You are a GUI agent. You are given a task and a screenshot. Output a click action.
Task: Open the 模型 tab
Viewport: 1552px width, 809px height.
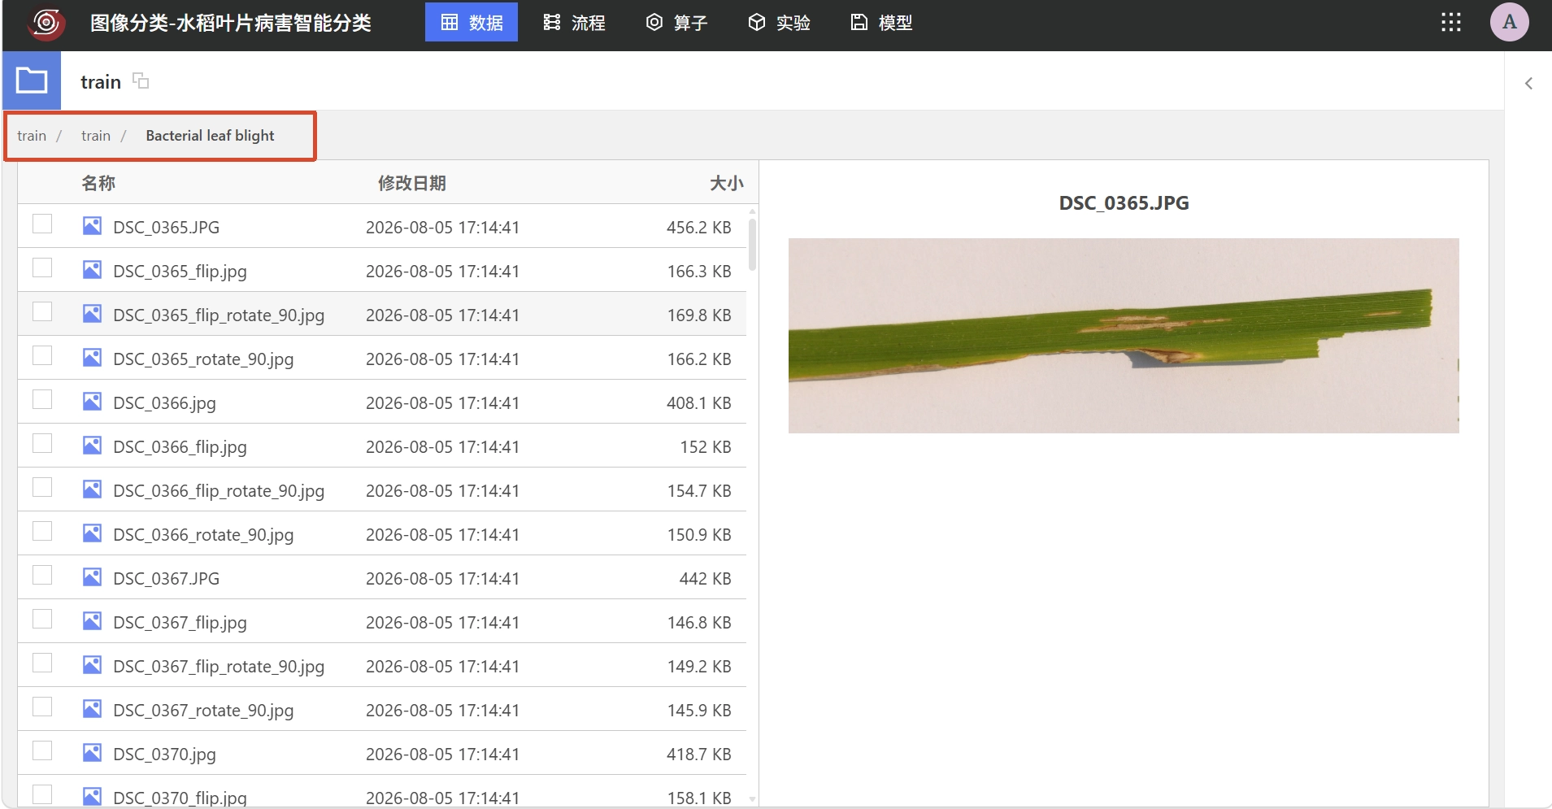881,23
